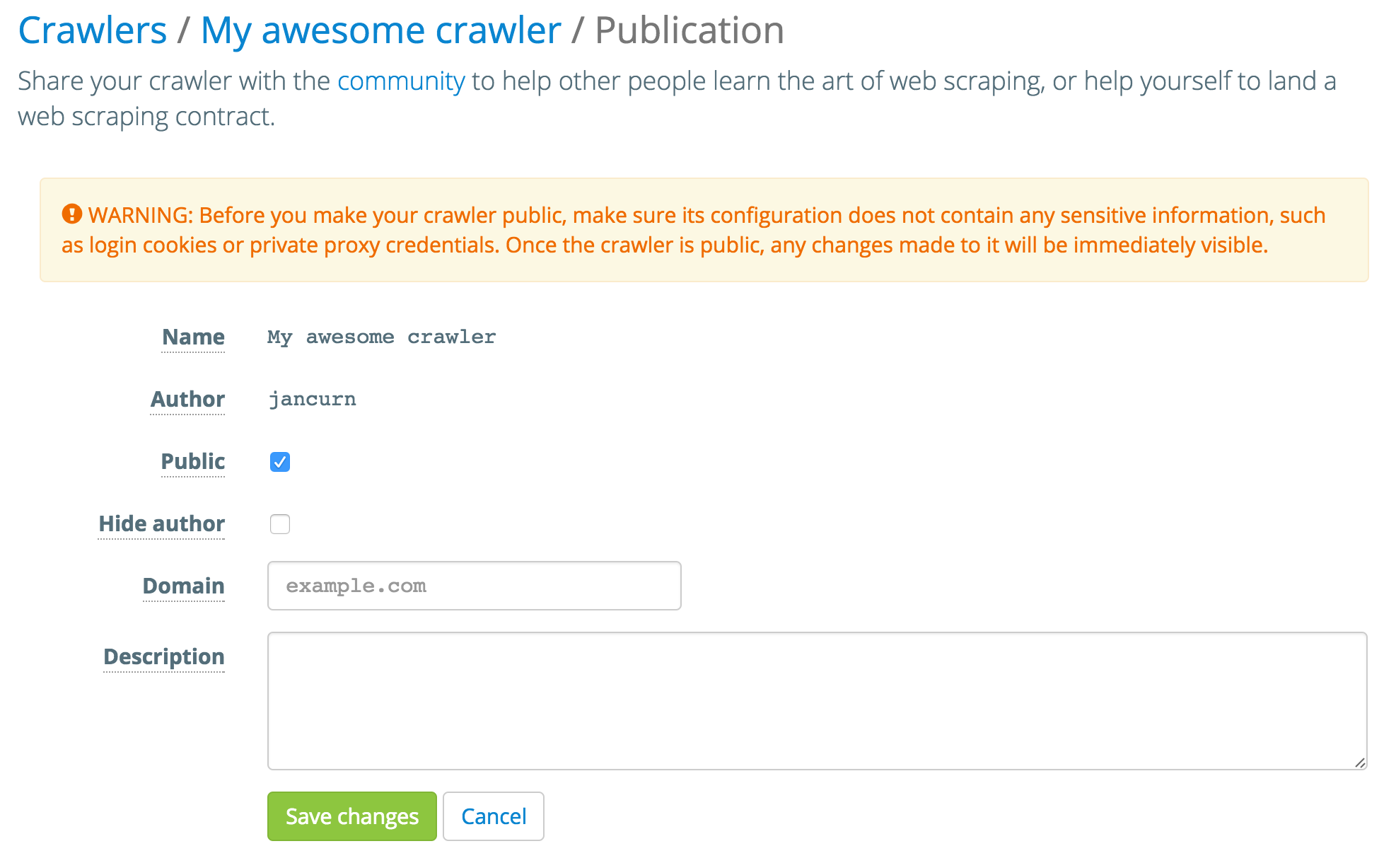Enable the Hide author checkbox
Image resolution: width=1396 pixels, height=863 pixels.
pyautogui.click(x=280, y=524)
